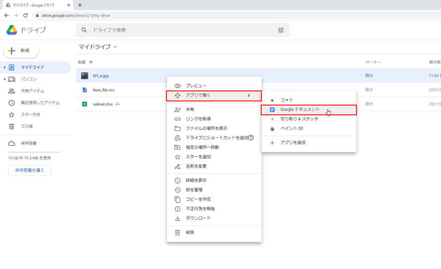The image size is (441, 269).
Task: Choose アプリを追加 in submenu
Action: (309, 143)
